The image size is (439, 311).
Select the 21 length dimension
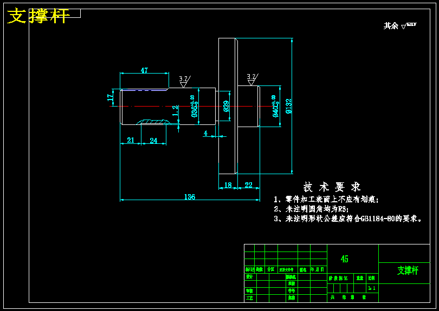coord(131,140)
